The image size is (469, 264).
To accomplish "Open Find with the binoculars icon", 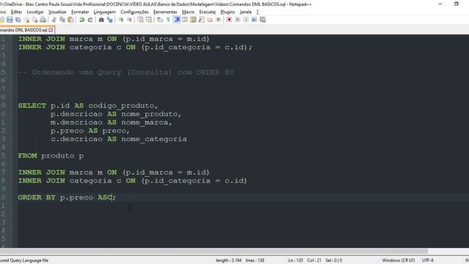I will coord(101,20).
